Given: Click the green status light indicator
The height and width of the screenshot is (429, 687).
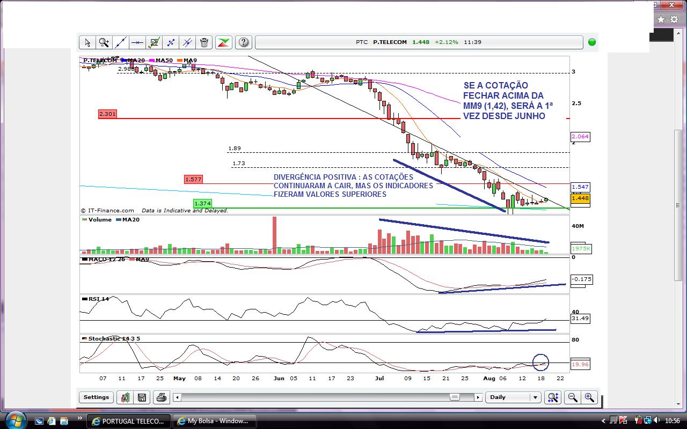Looking at the screenshot, I should pos(592,42).
